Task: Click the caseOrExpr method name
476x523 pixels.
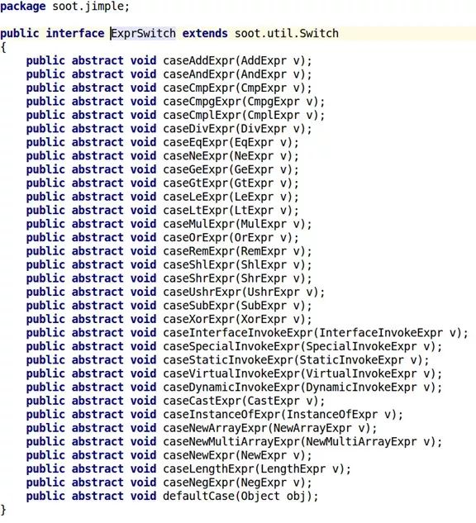Action: point(196,237)
